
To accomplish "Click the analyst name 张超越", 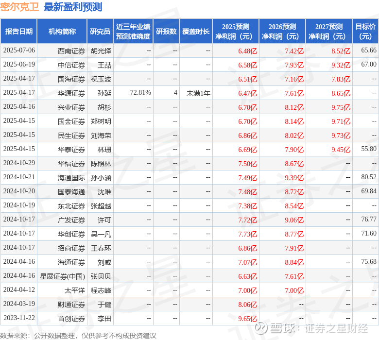I will [x=101, y=206].
